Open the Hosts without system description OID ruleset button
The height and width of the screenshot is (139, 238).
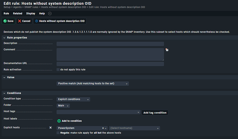60,21
